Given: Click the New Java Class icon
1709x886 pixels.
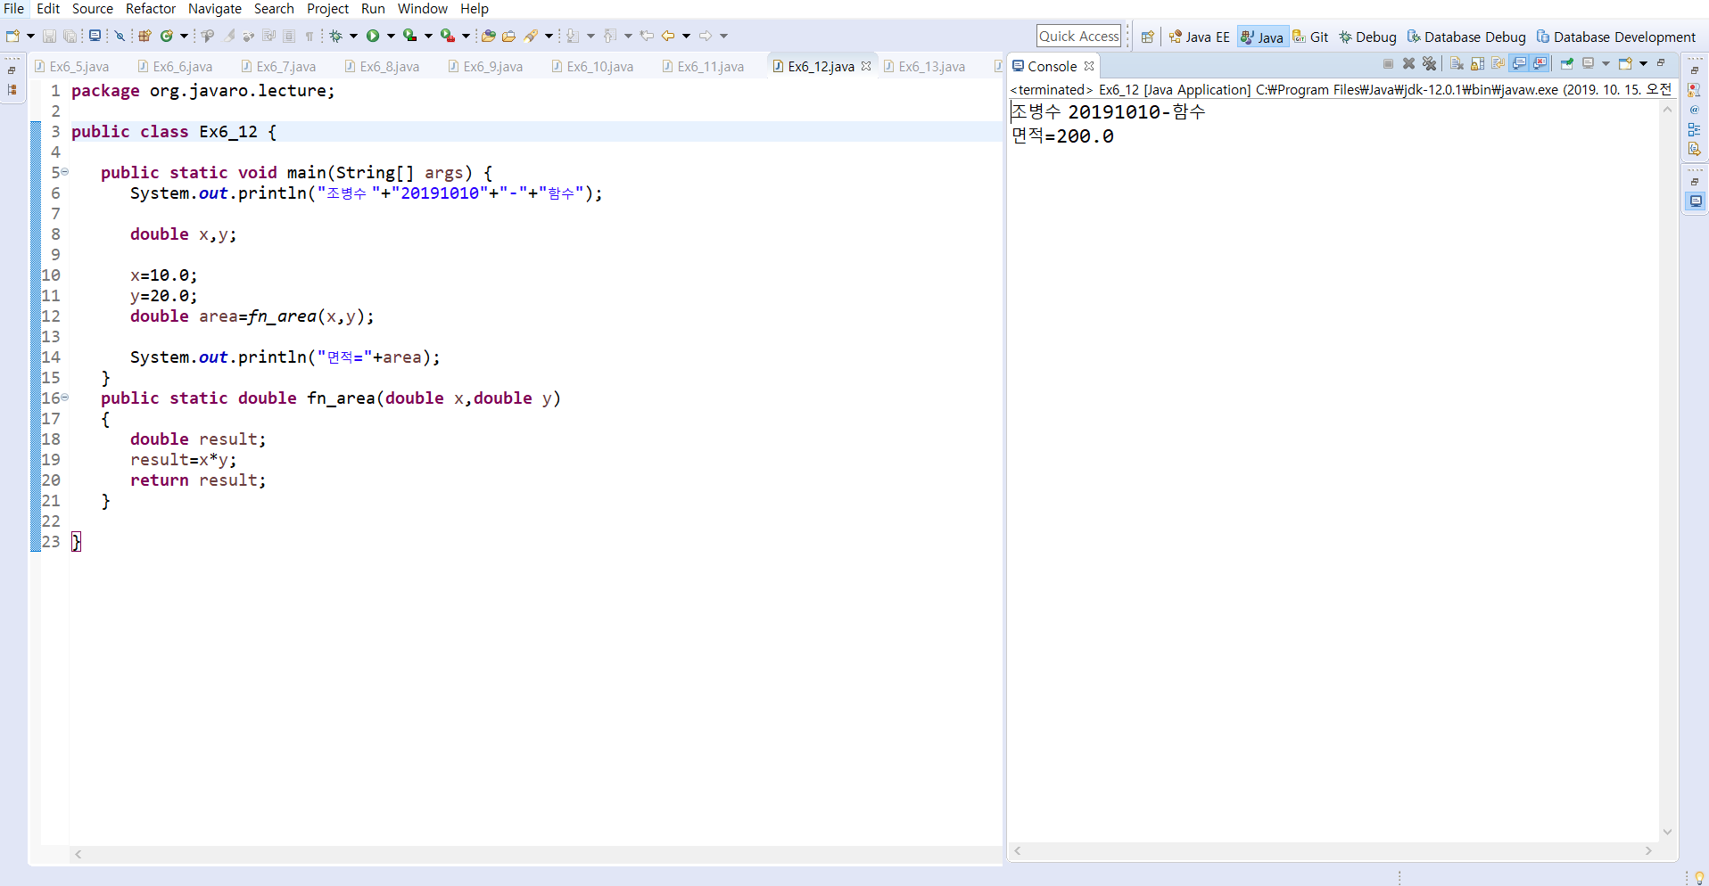Looking at the screenshot, I should [166, 36].
